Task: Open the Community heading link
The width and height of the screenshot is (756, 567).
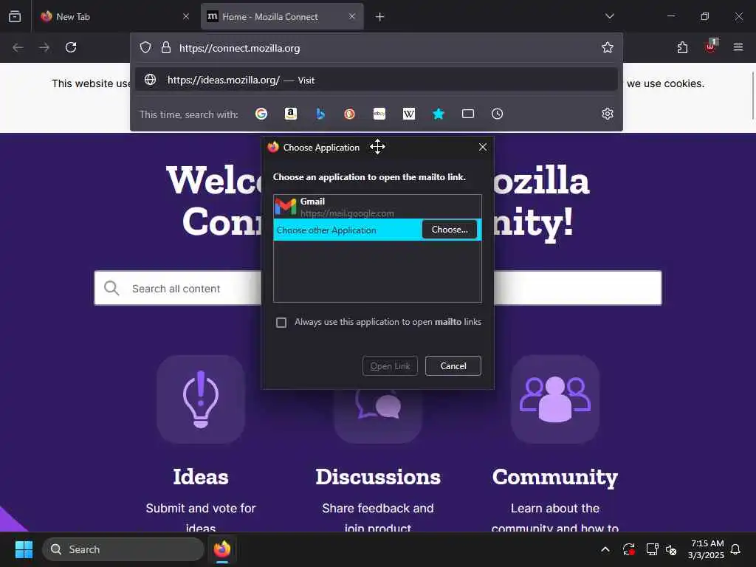Action: (x=555, y=478)
